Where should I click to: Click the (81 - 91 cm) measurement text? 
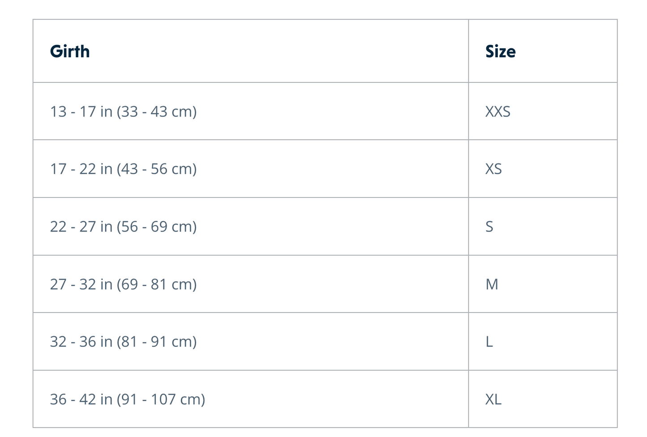[x=157, y=342]
